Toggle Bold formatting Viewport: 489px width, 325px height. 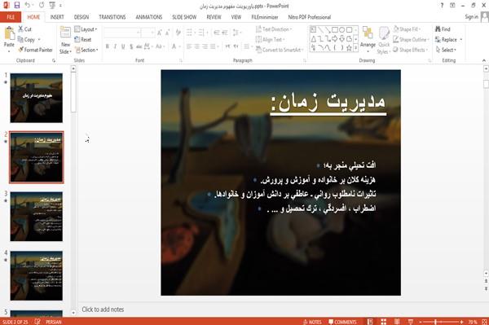[108, 46]
